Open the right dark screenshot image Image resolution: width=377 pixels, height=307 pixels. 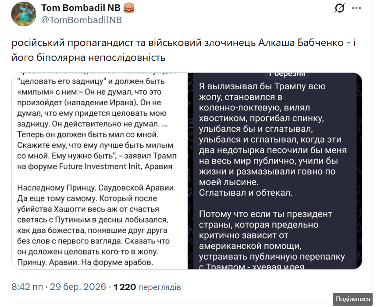click(275, 171)
